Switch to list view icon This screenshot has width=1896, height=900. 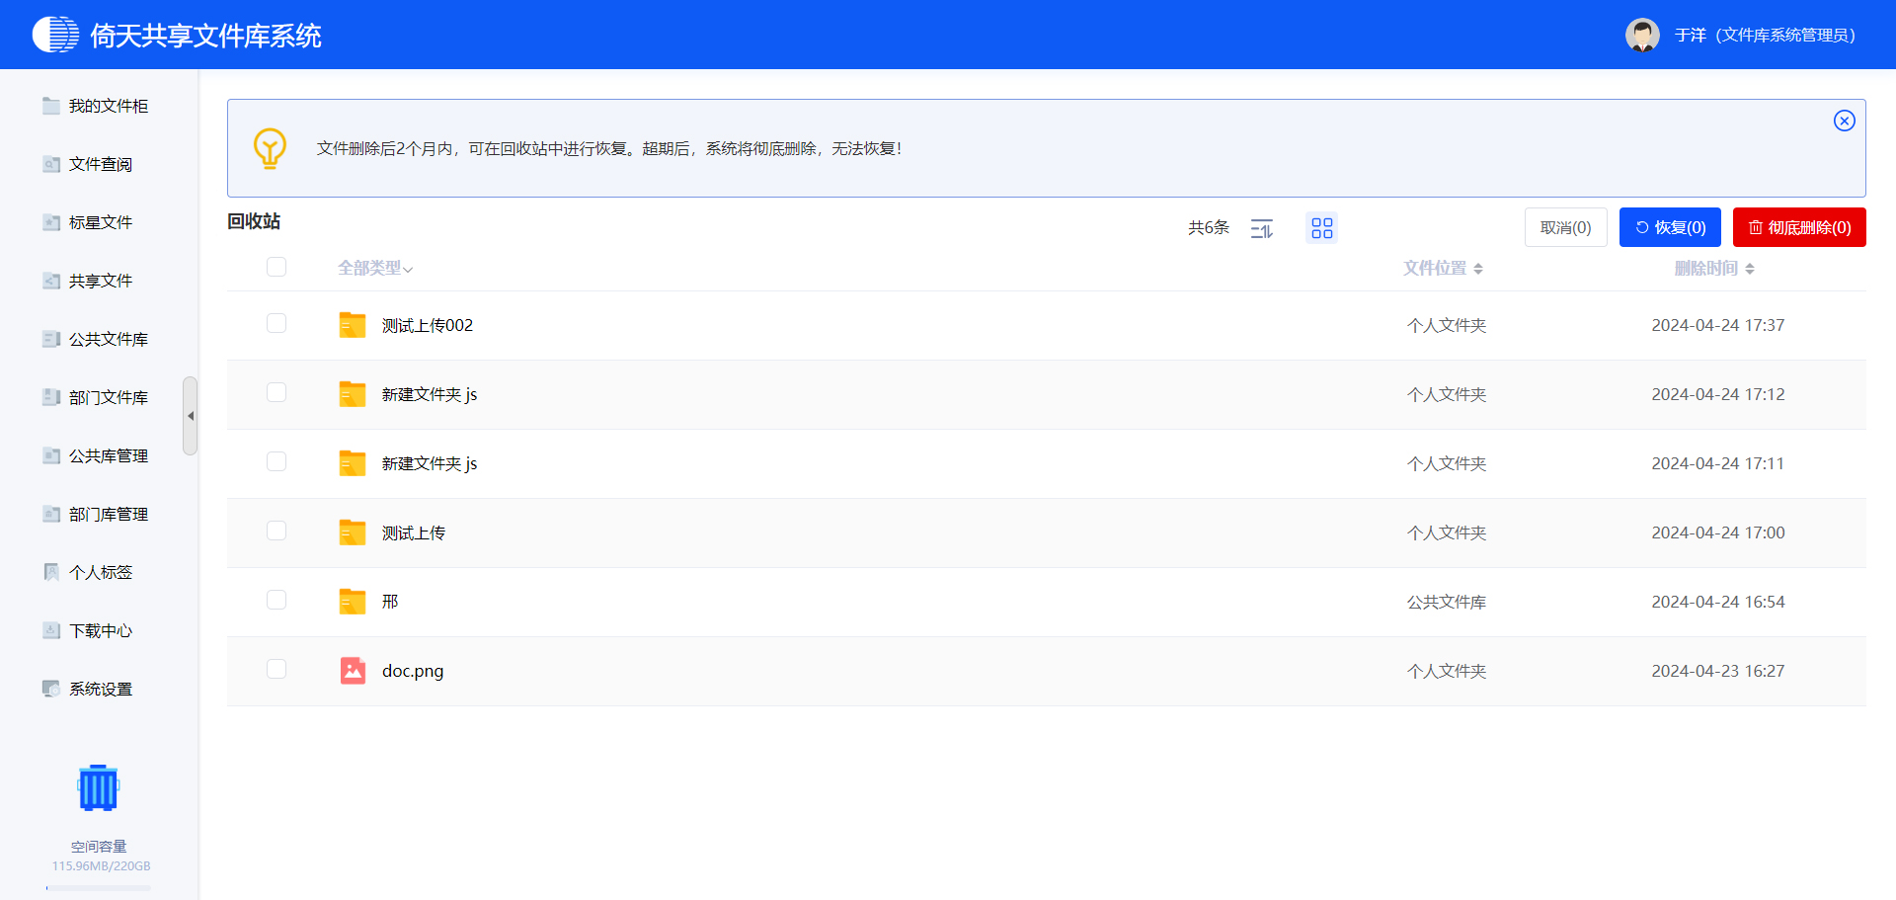pyautogui.click(x=1262, y=228)
